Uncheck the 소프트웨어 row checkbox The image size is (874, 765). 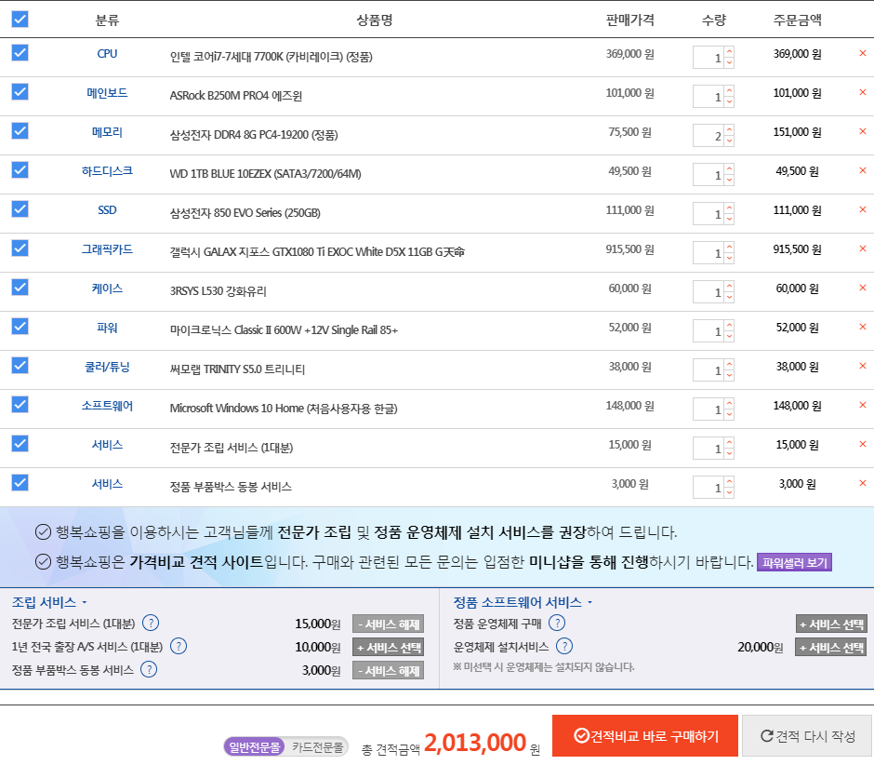[x=20, y=404]
